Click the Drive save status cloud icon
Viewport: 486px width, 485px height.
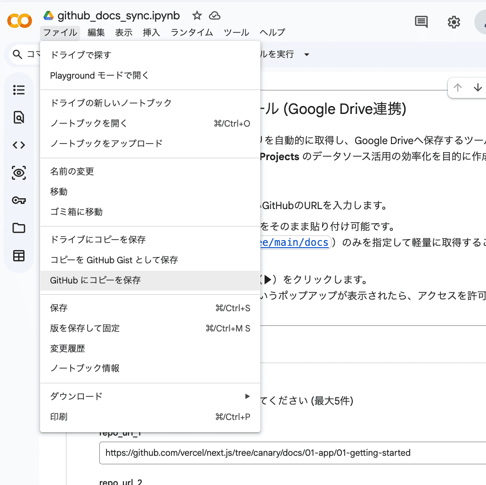click(215, 16)
